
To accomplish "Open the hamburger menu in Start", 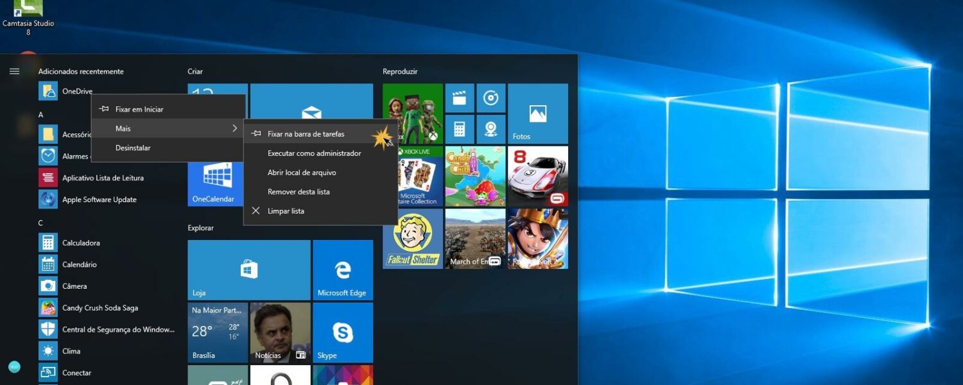I will pyautogui.click(x=14, y=71).
